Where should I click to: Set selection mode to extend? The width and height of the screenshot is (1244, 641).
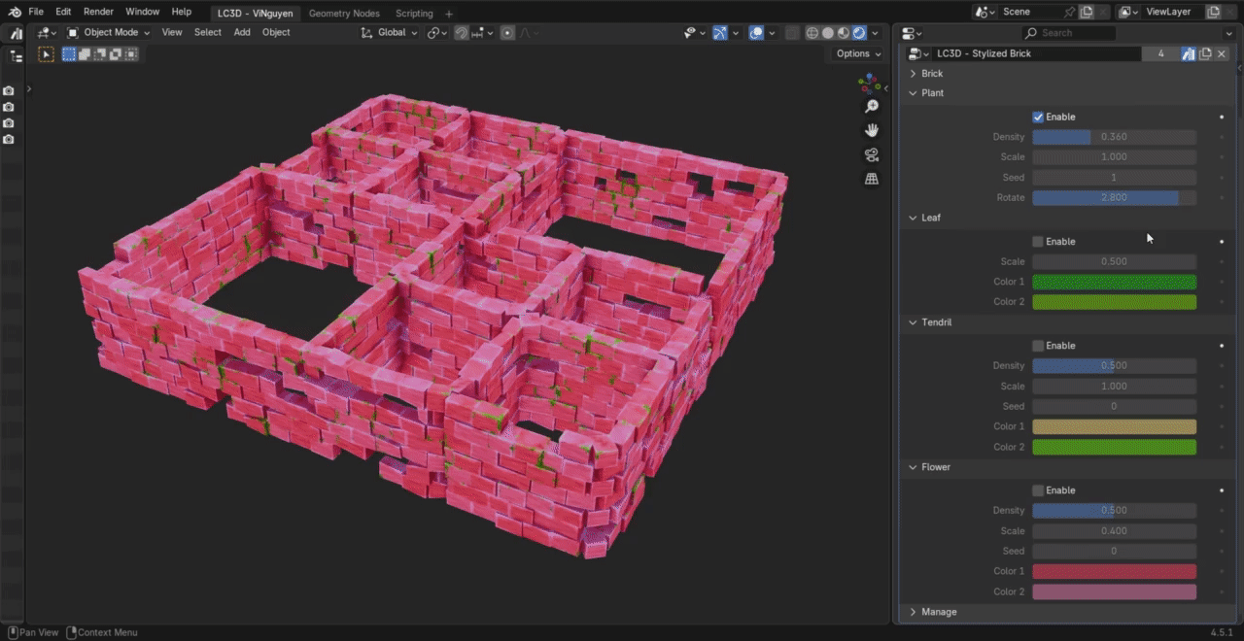click(85, 54)
